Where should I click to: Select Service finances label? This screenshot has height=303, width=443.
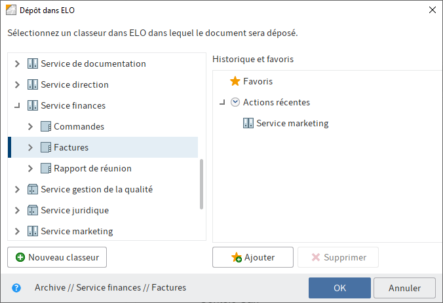(73, 105)
